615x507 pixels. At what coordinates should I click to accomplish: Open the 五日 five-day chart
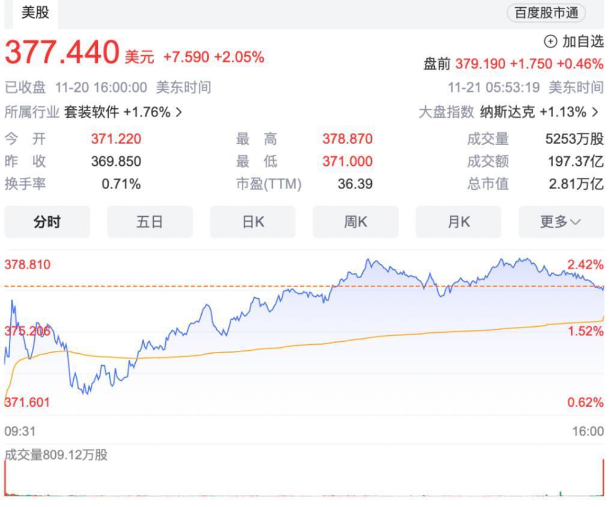pyautogui.click(x=150, y=222)
